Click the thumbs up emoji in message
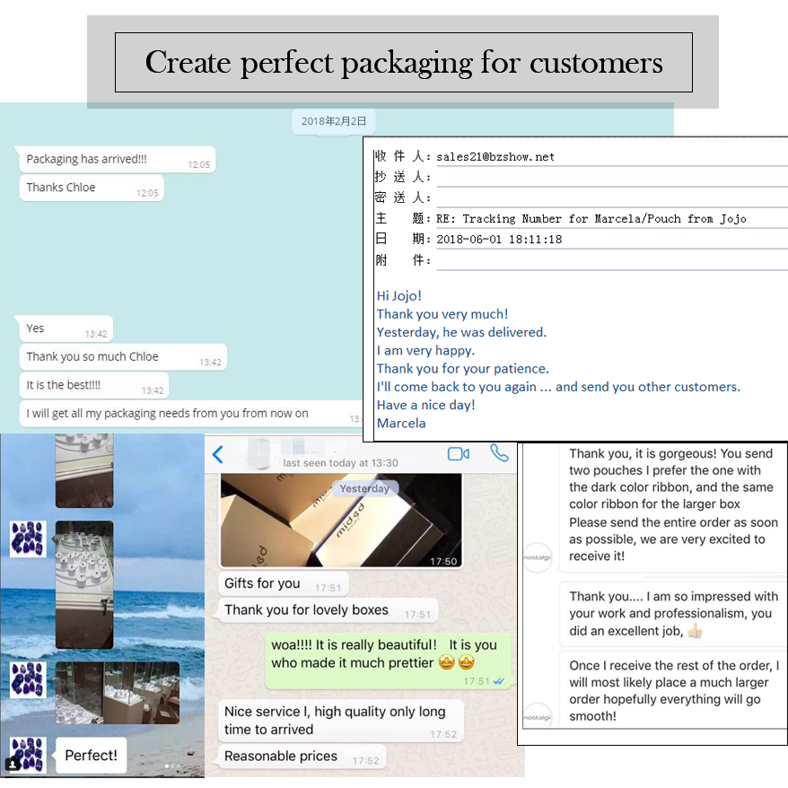Image resolution: width=788 pixels, height=788 pixels. coord(696,632)
